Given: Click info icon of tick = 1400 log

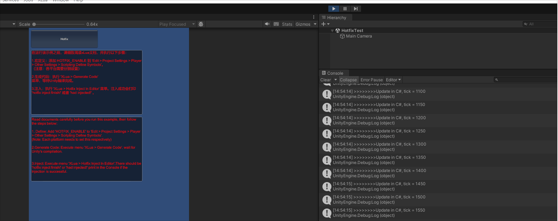Looking at the screenshot, I should coord(327,173).
